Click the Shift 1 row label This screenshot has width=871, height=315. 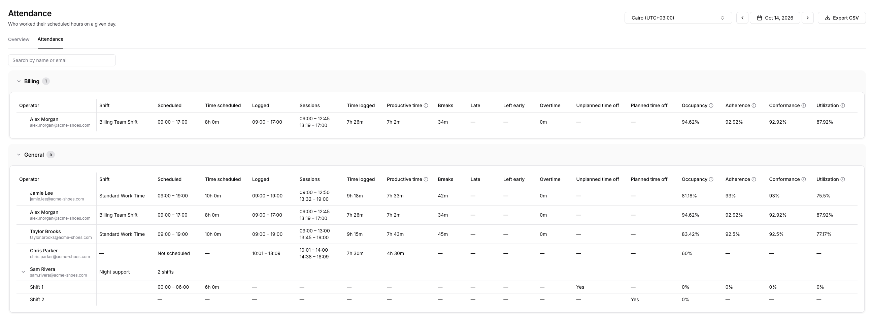[36, 287]
